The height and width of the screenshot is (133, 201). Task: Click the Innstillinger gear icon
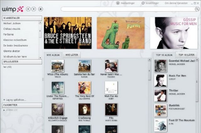click(x=143, y=3)
